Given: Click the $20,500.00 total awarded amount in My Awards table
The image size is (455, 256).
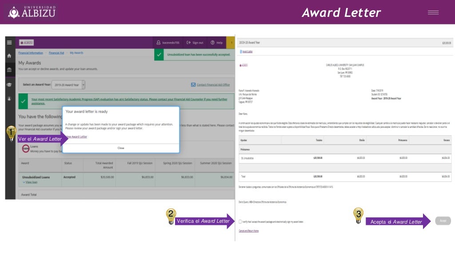Looking at the screenshot, I should point(107,177).
